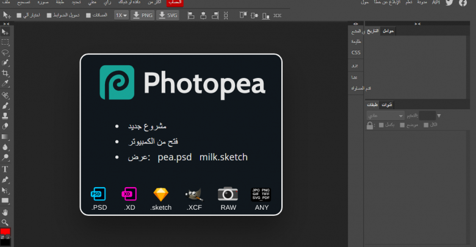Screen dimensions: 476x247
Task: Click the RAW camera format icon
Action: 228,194
